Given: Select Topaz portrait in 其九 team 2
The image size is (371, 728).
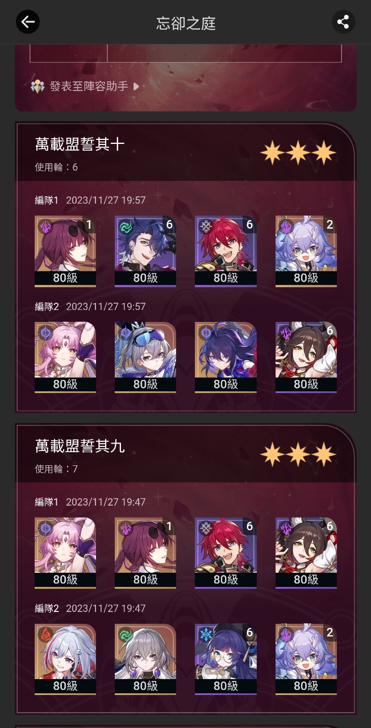Looking at the screenshot, I should pos(65,660).
